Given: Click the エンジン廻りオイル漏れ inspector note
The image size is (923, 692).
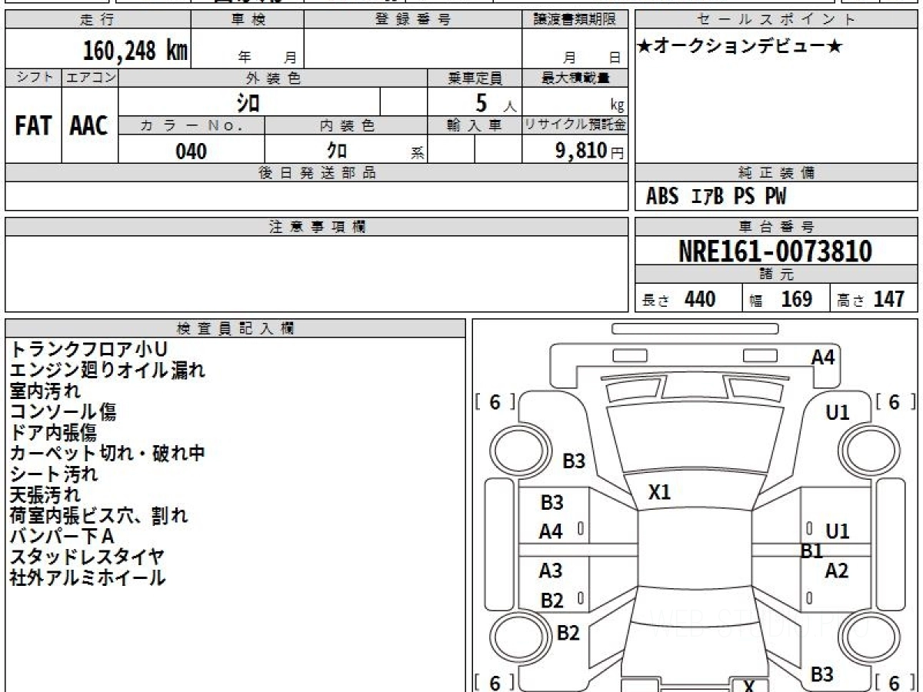Looking at the screenshot, I should tap(108, 371).
